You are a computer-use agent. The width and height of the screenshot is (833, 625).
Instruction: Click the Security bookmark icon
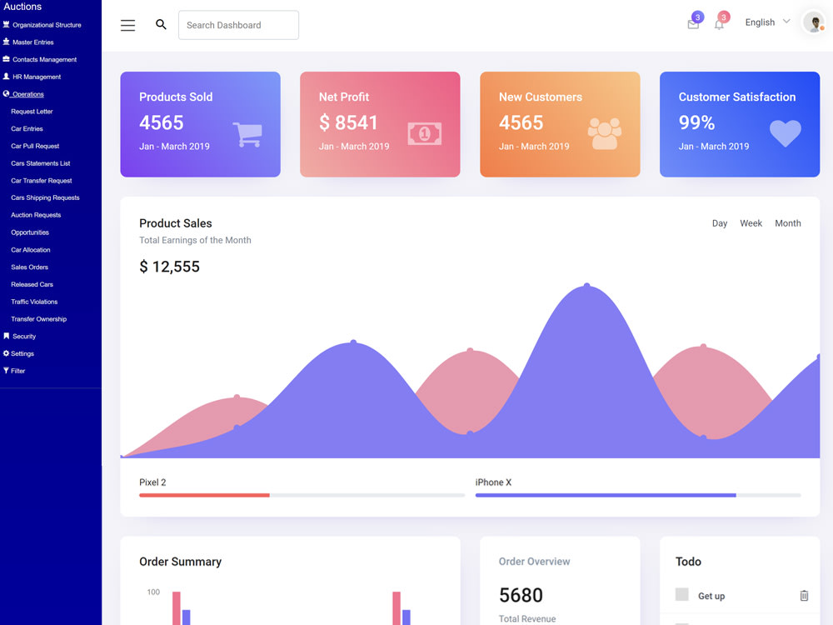click(7, 336)
